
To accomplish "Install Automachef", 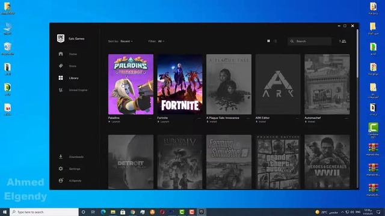I will pyautogui.click(x=310, y=121).
